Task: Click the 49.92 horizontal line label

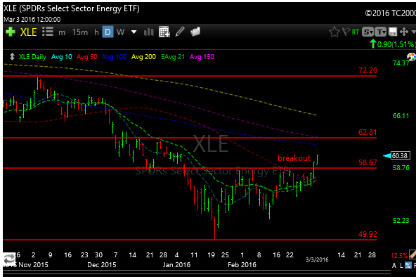Action: tap(368, 234)
